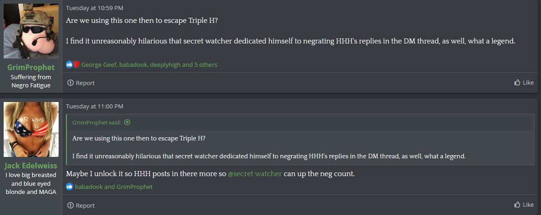This screenshot has height=215, width=541.
Task: Open the @secret watcher mention
Action: [255, 174]
